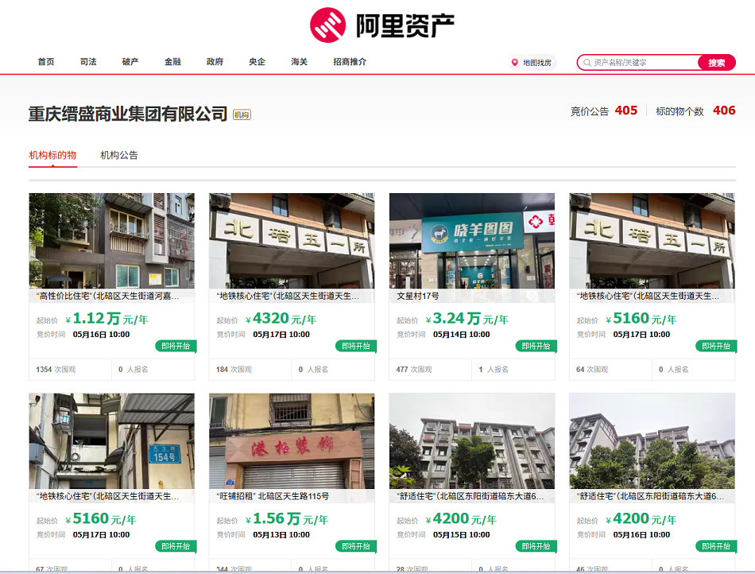Click the 05月13日 10:00 auction time

click(281, 534)
